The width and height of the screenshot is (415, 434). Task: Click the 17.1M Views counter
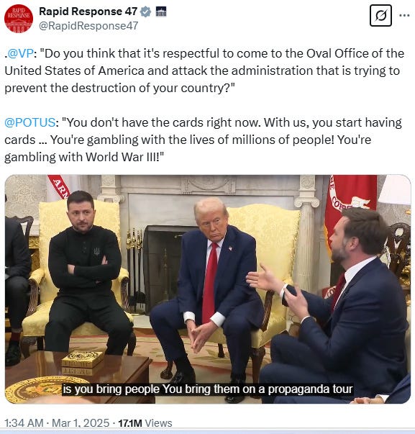click(x=145, y=423)
